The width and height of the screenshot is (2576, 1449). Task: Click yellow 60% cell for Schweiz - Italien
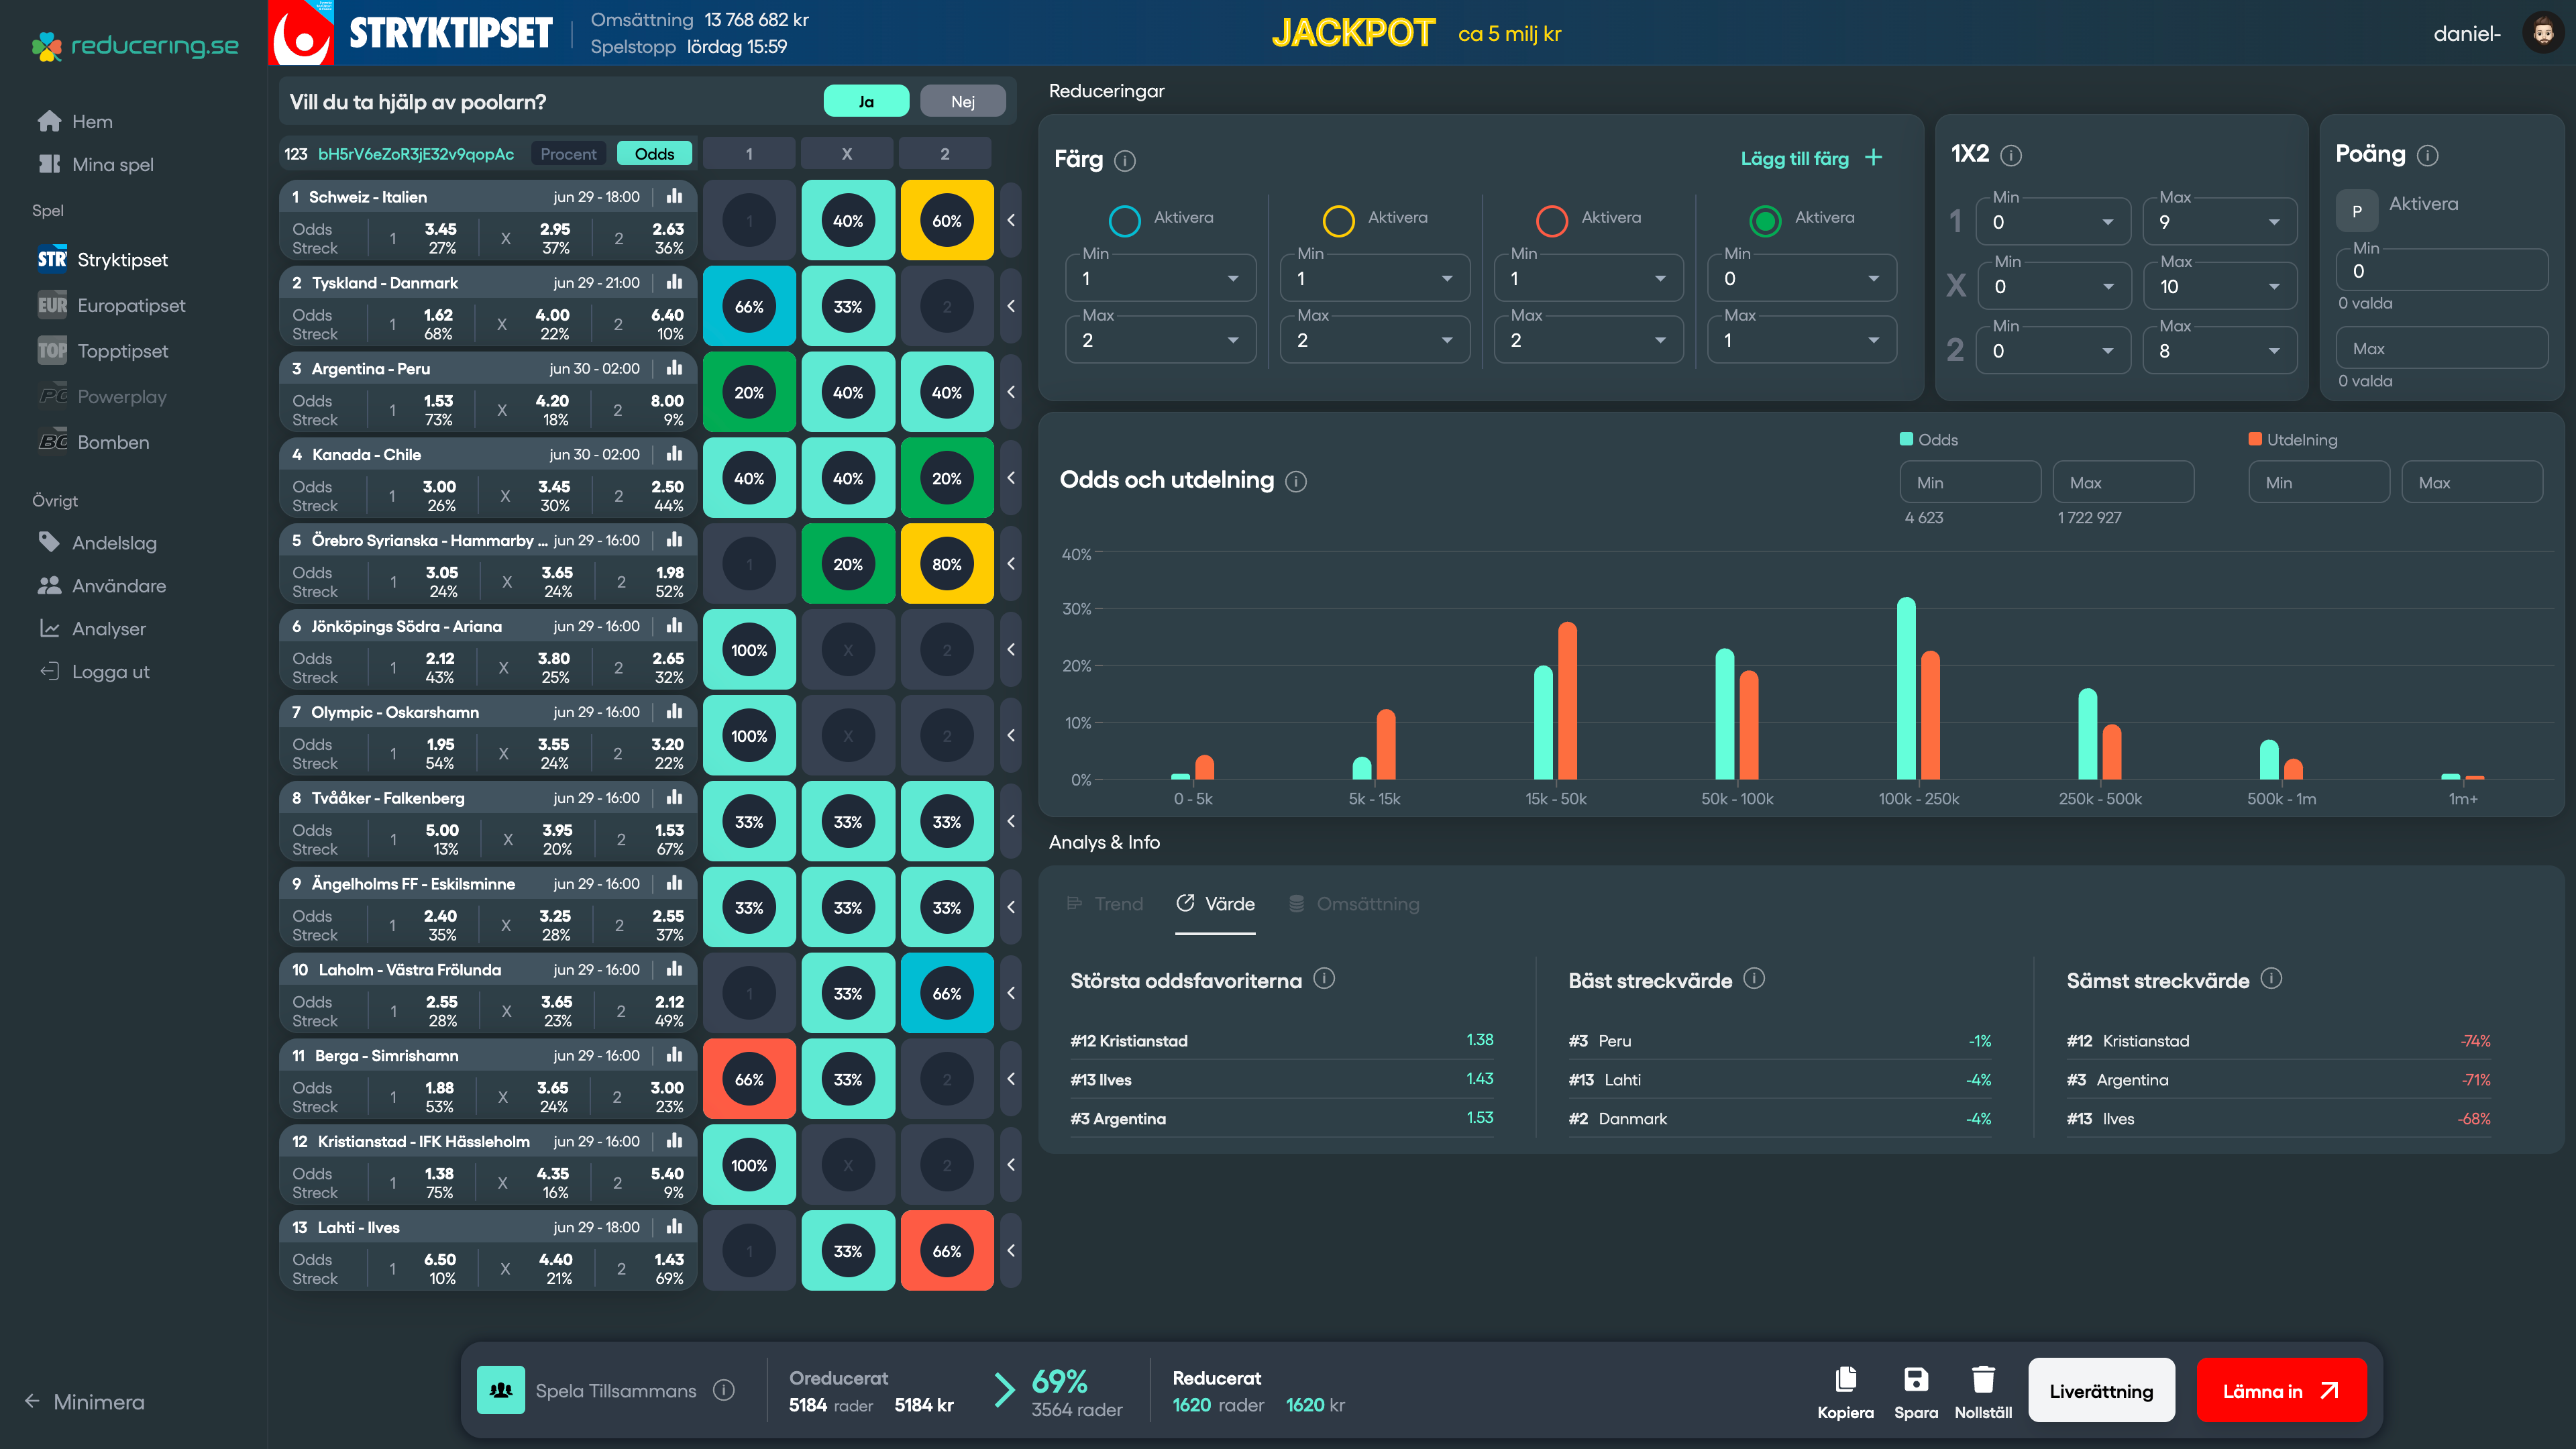click(946, 221)
